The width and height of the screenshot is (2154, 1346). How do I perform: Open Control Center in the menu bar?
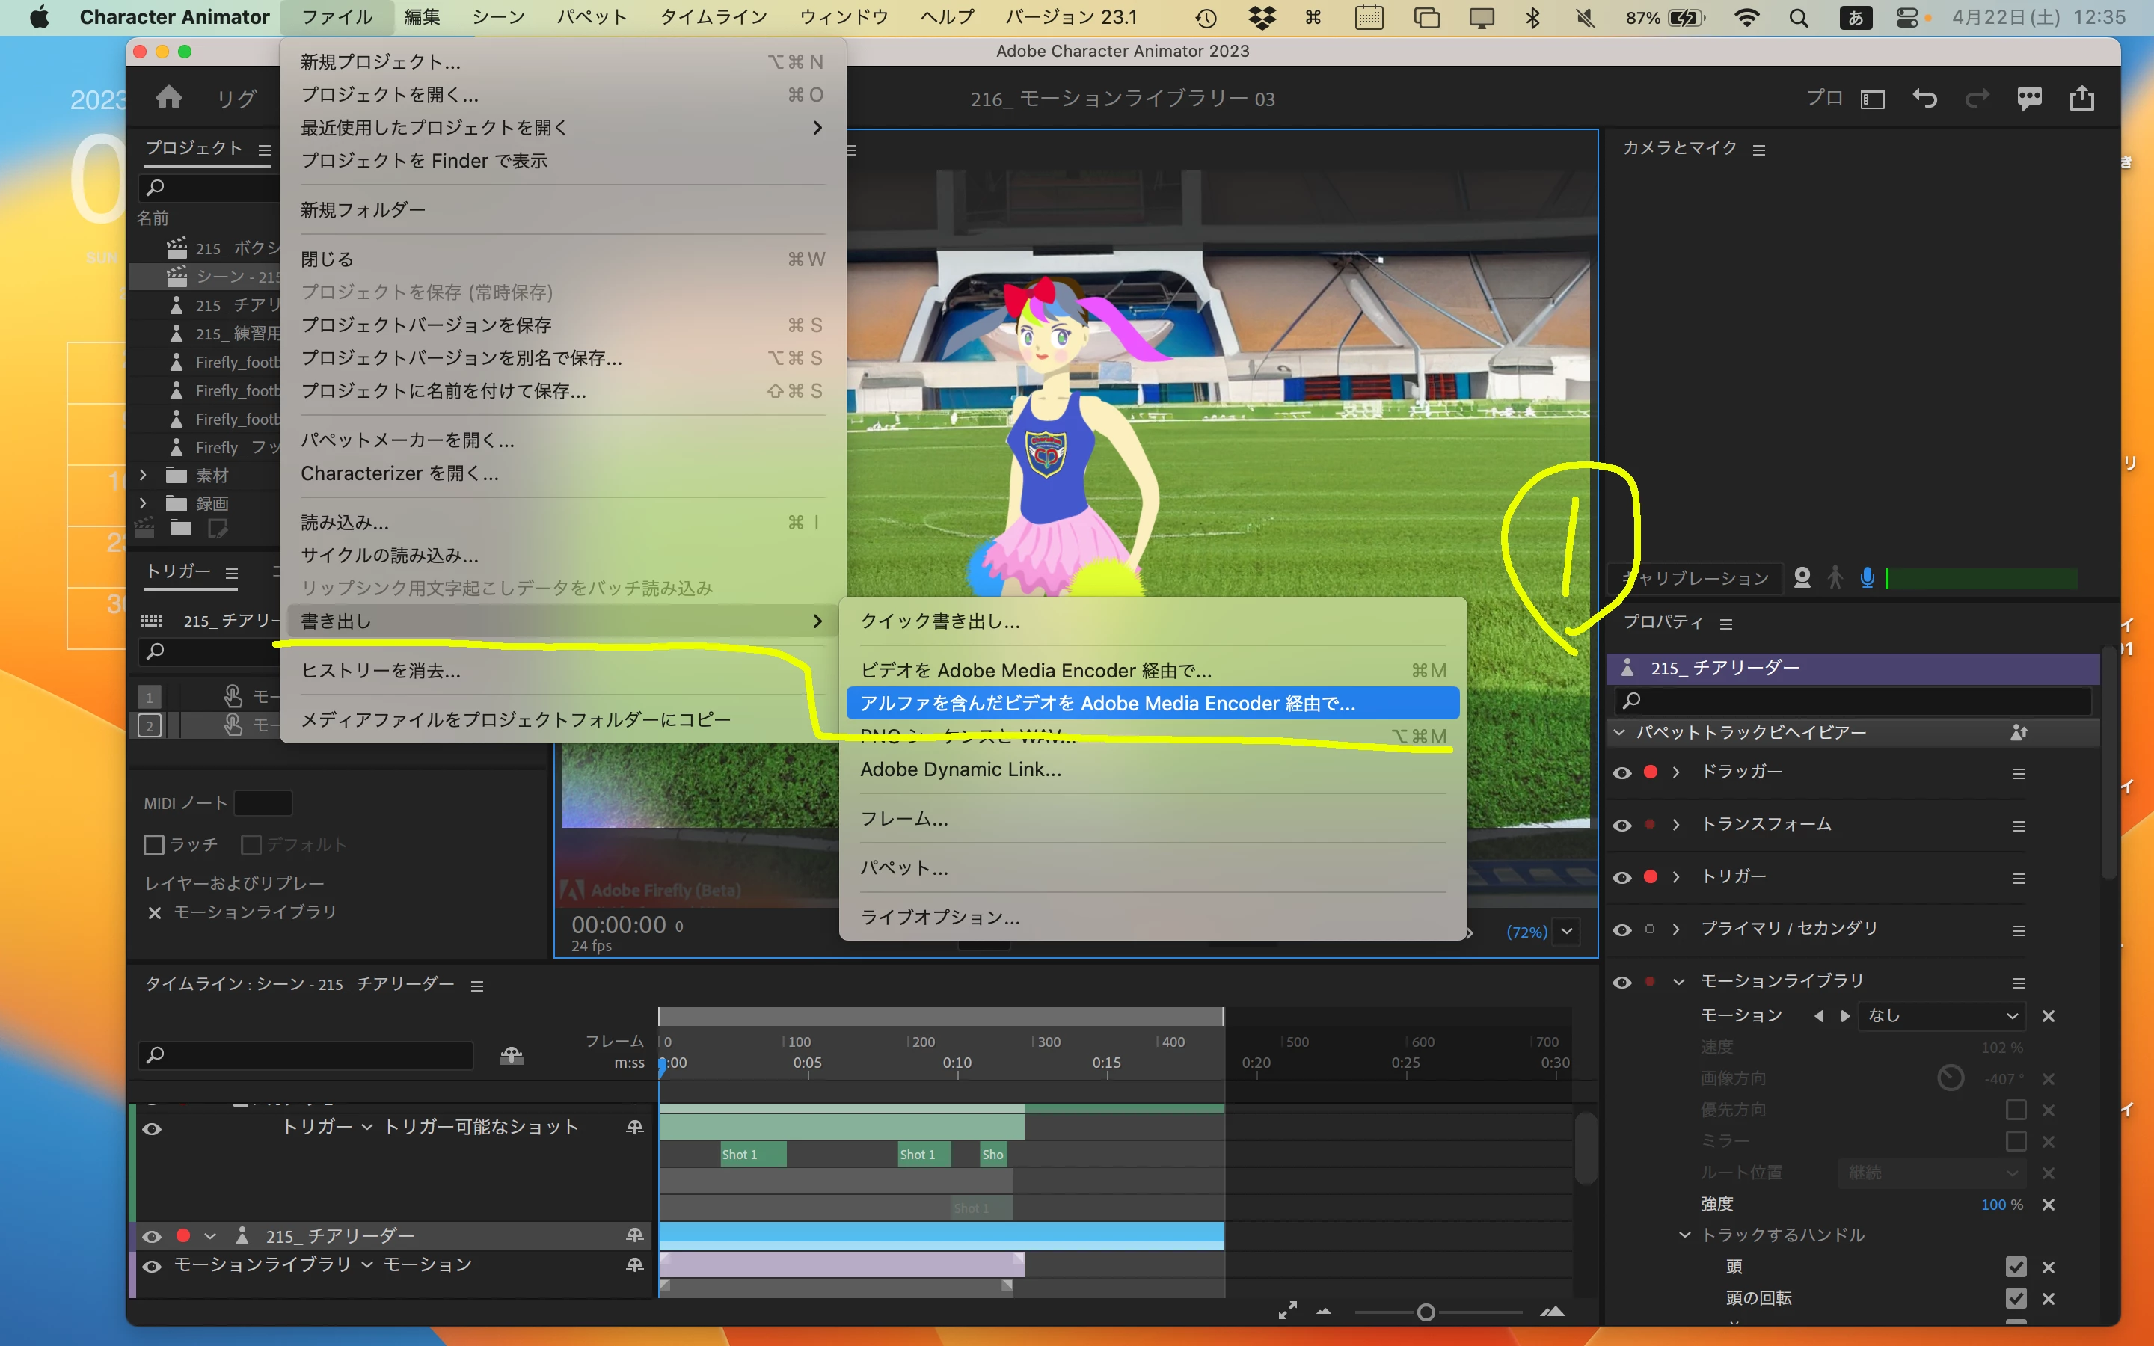1906,18
